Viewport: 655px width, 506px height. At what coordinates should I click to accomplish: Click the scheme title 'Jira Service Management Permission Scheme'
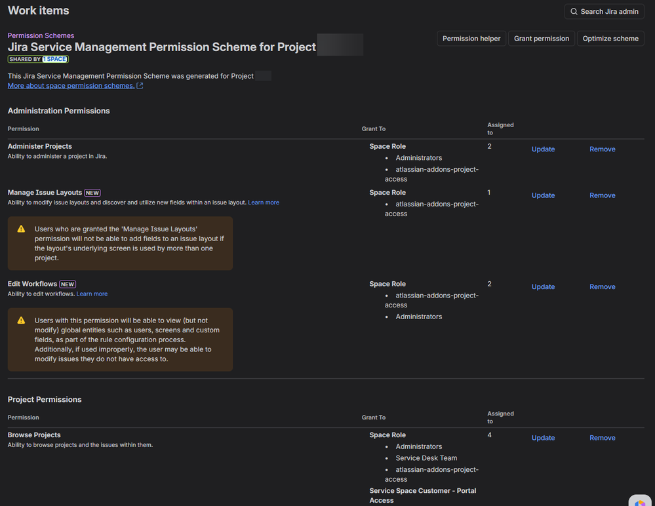pos(161,47)
